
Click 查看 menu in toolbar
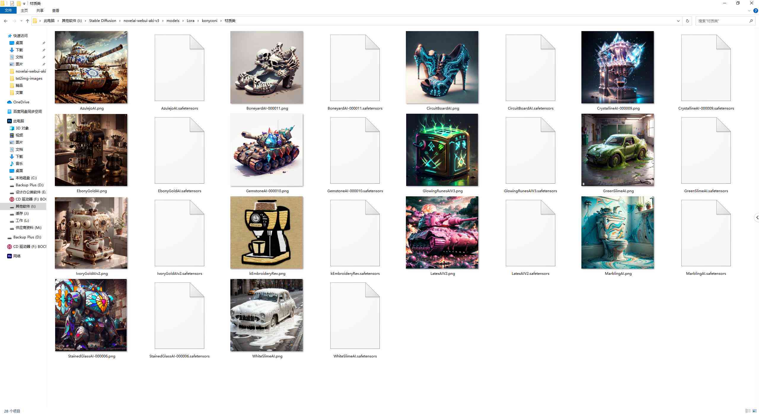[55, 11]
